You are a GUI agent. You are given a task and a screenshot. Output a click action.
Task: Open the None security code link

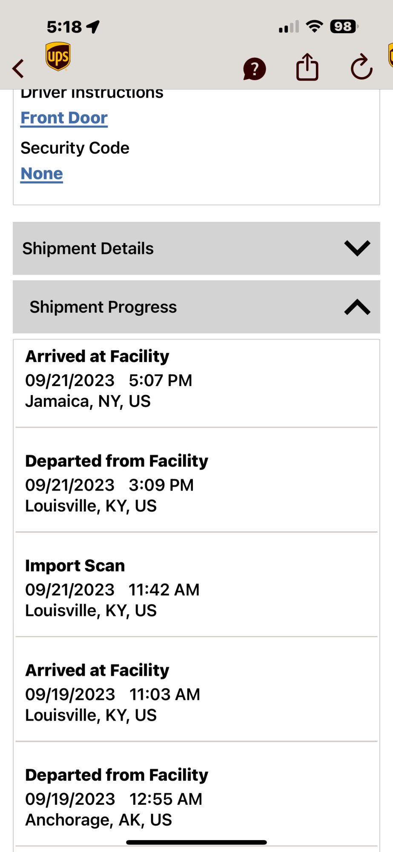tap(42, 174)
